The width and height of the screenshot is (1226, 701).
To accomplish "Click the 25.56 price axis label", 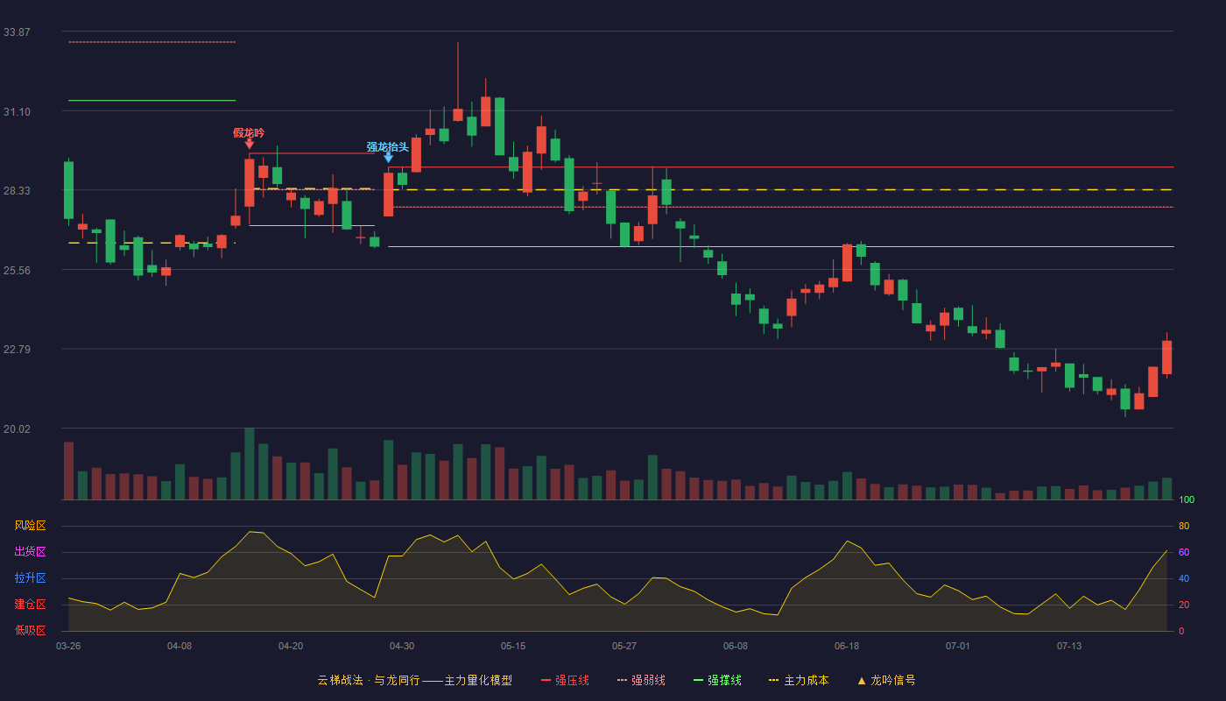I will 17,270.
